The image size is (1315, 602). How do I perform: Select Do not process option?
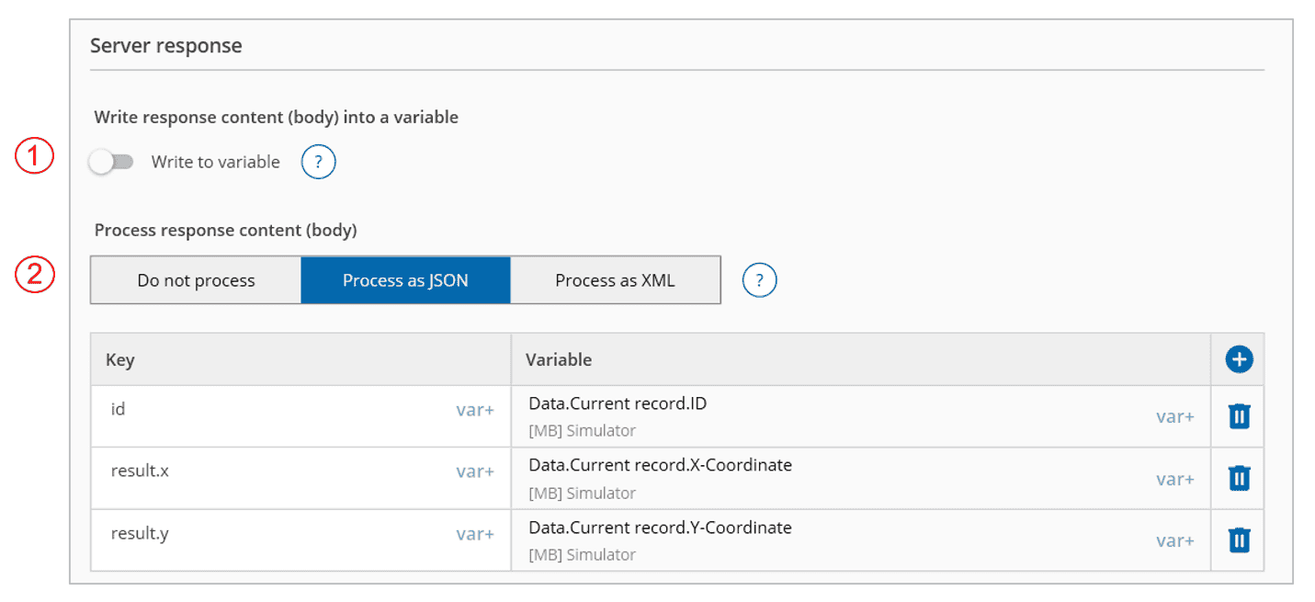(x=196, y=280)
